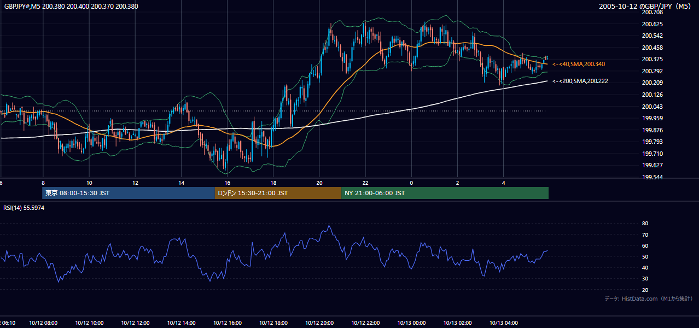Click date label 10/12 16:00
Screen dimensions: 699x328
(227, 323)
